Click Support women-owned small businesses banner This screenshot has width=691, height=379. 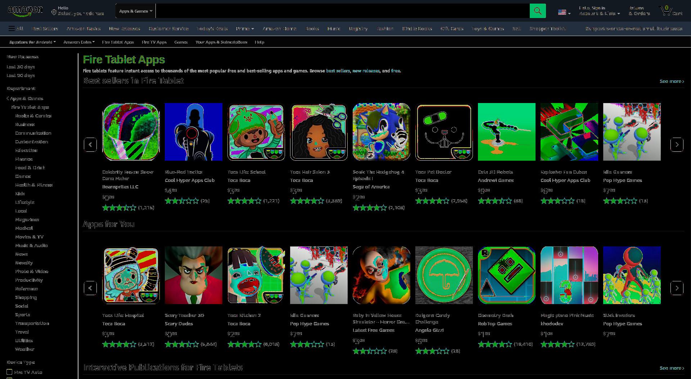point(634,28)
